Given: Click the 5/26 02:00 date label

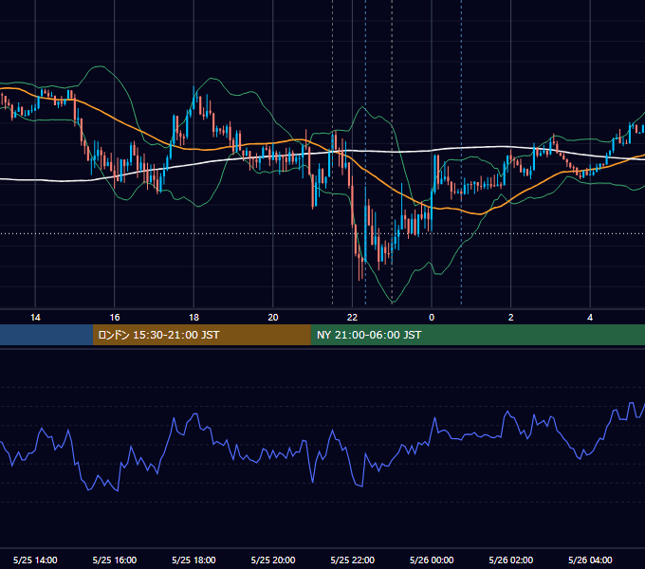Looking at the screenshot, I should pyautogui.click(x=511, y=560).
